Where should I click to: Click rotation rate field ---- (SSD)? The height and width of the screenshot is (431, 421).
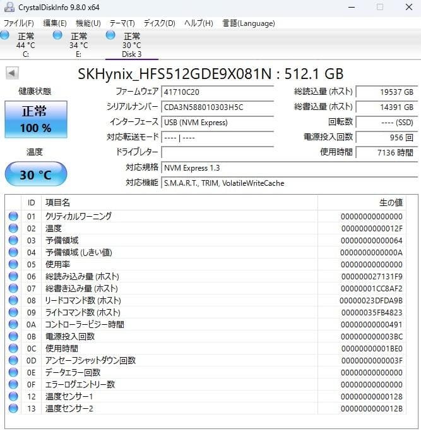coord(387,123)
